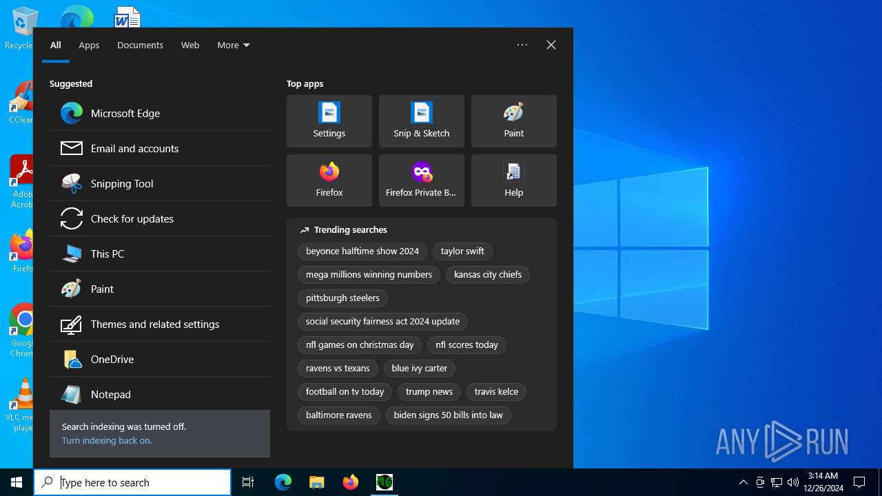
Task: Open Task View on the taskbar
Action: (248, 482)
